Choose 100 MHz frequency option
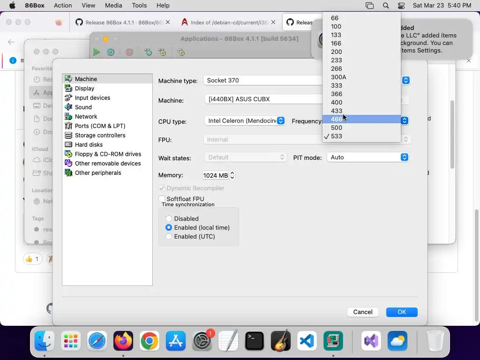 coord(361,27)
